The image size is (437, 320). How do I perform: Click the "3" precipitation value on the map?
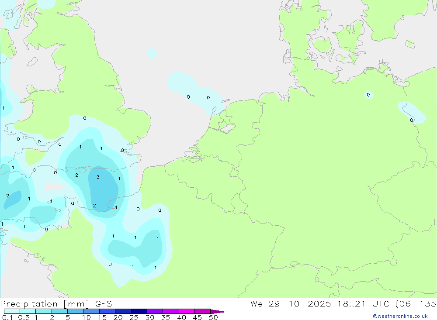tap(98, 177)
